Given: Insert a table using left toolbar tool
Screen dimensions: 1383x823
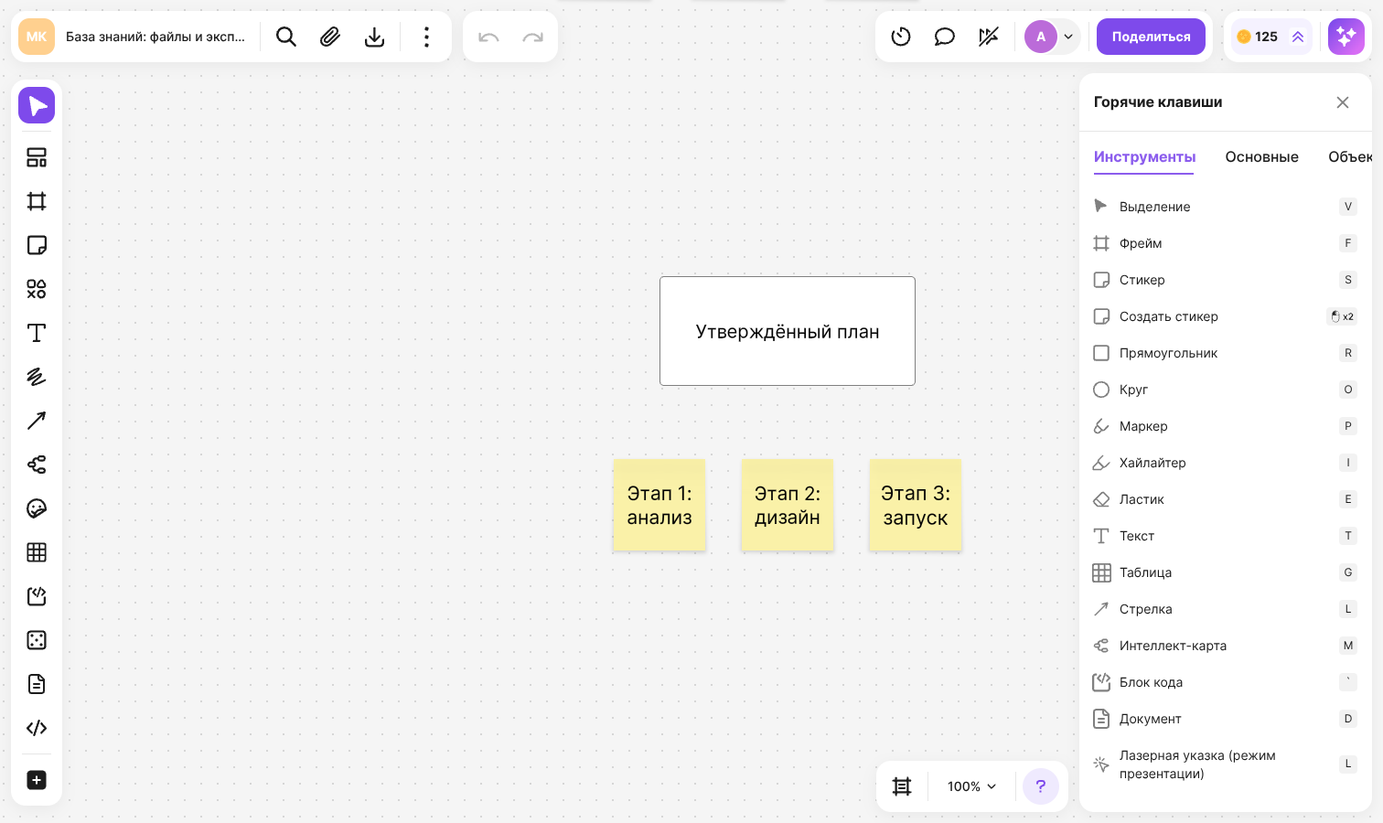Looking at the screenshot, I should pos(37,552).
